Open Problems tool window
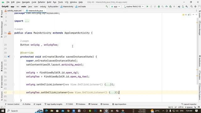Screen dimensions: 201x113 (x=81, y=104)
